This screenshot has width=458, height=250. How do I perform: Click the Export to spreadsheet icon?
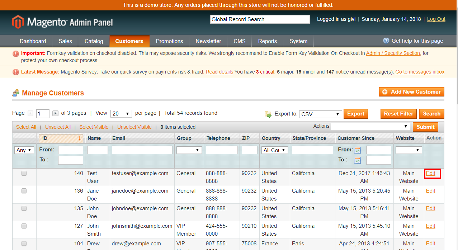(x=268, y=114)
